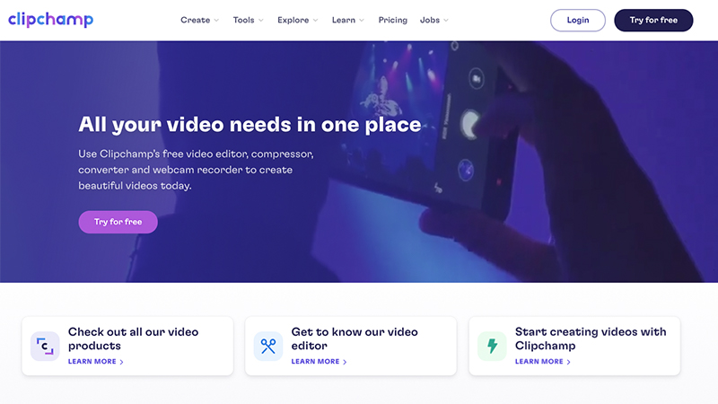
Task: Click Learn More under Start creating videos
Action: point(543,362)
